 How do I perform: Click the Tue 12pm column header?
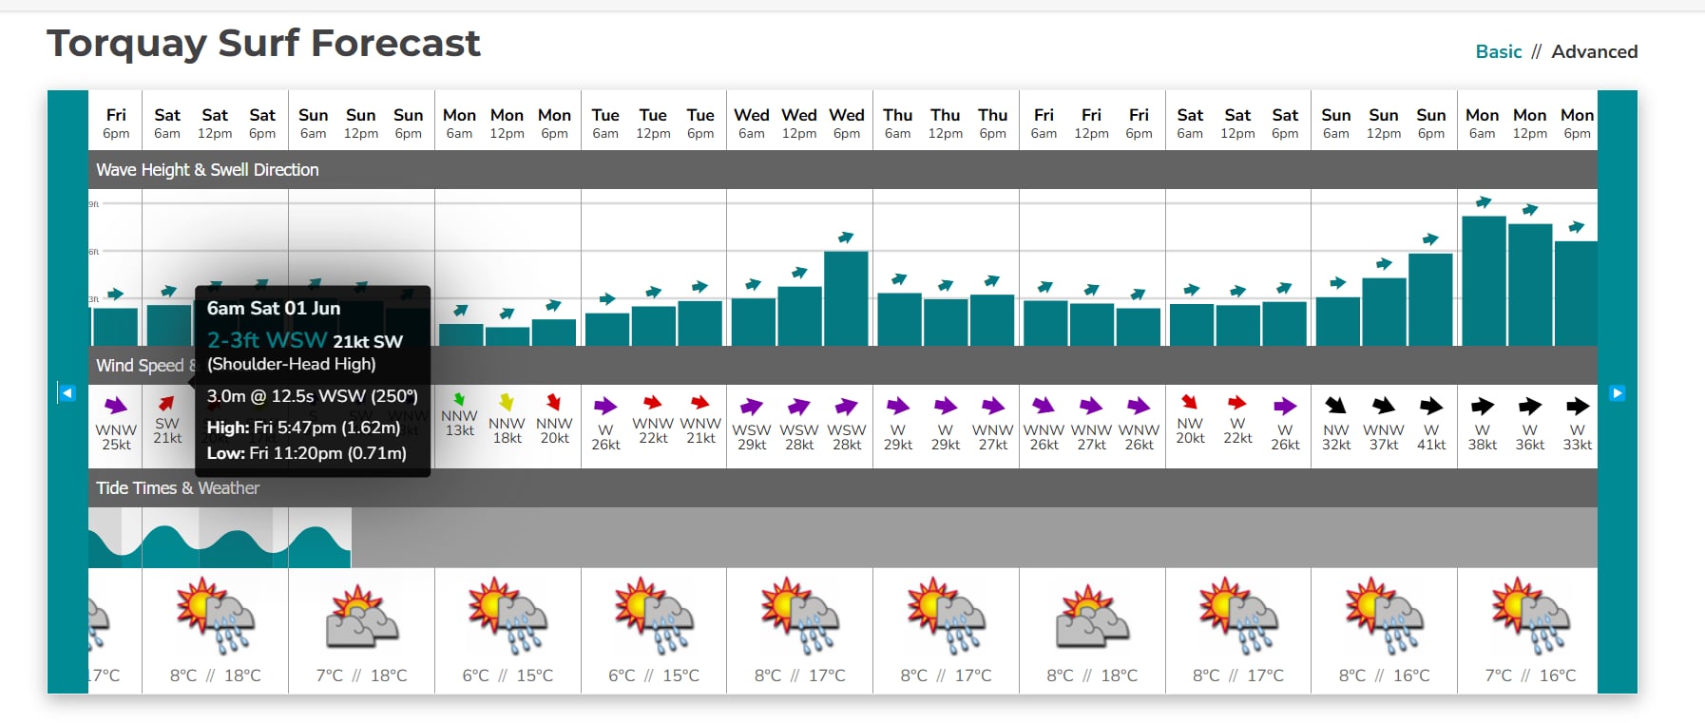click(x=653, y=124)
